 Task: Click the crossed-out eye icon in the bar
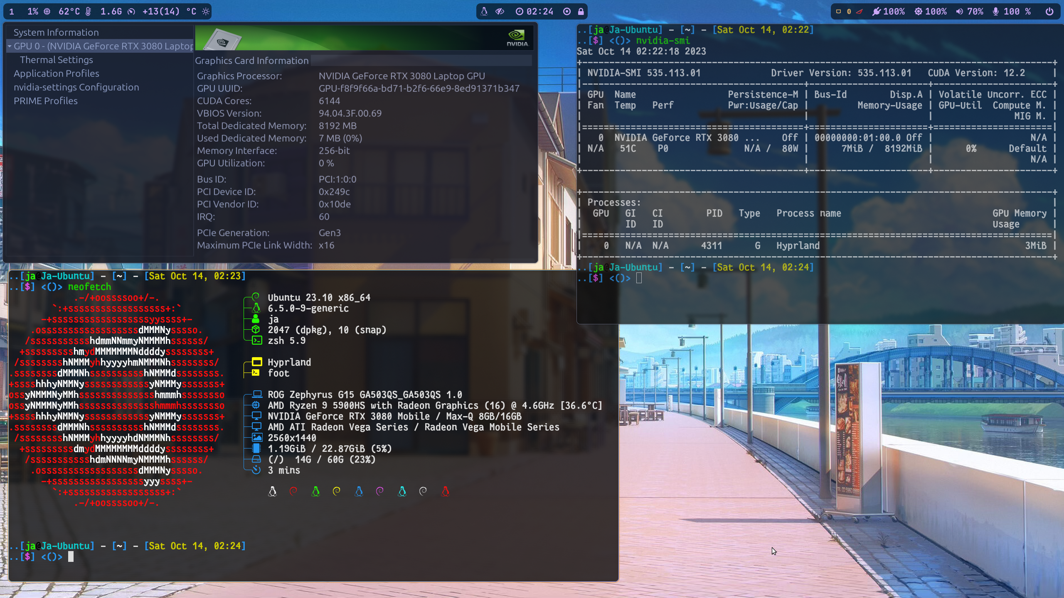(x=500, y=12)
